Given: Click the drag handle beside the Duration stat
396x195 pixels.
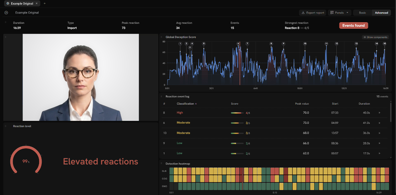Looking at the screenshot, I should click(6, 22).
